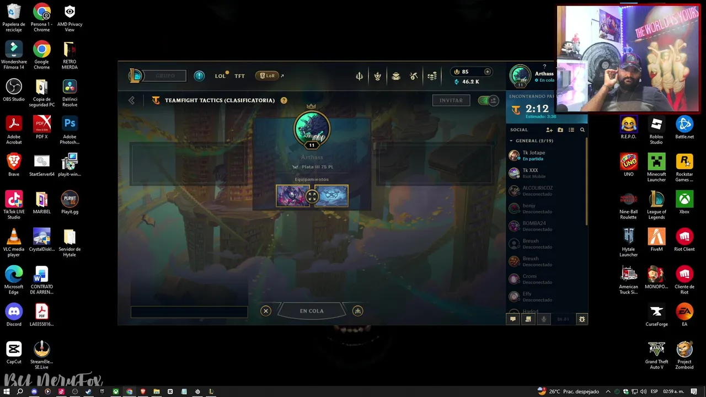Switch to the TFT tab
Screen dimensions: 706x397
(239, 76)
